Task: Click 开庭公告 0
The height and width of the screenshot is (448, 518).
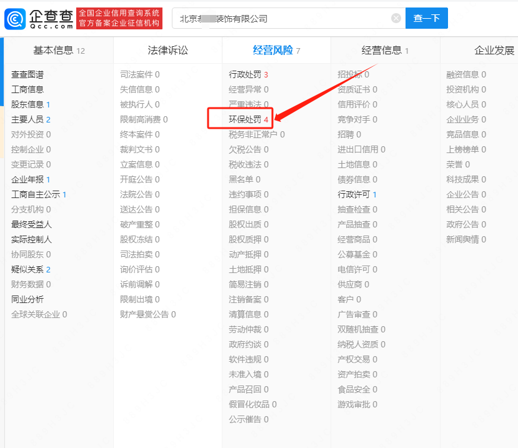Action: point(140,180)
